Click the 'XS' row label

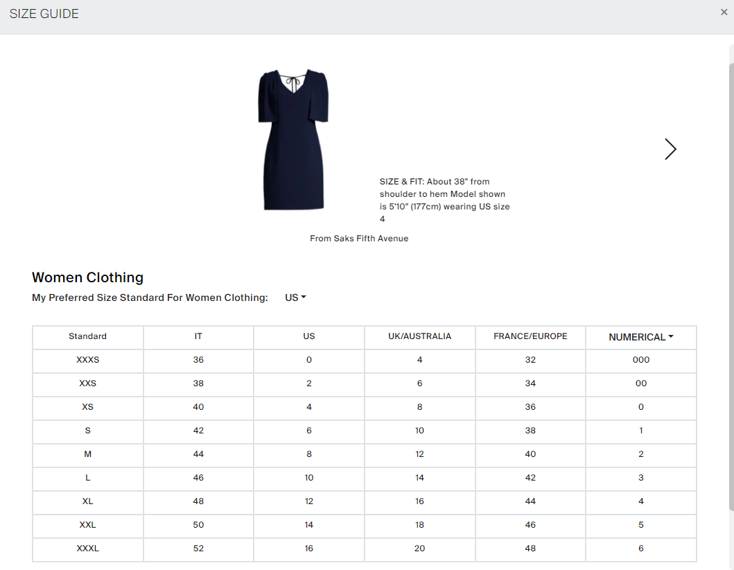pos(87,407)
